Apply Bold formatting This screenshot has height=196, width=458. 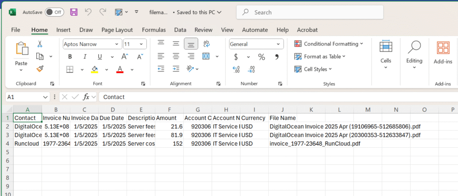tap(70, 57)
